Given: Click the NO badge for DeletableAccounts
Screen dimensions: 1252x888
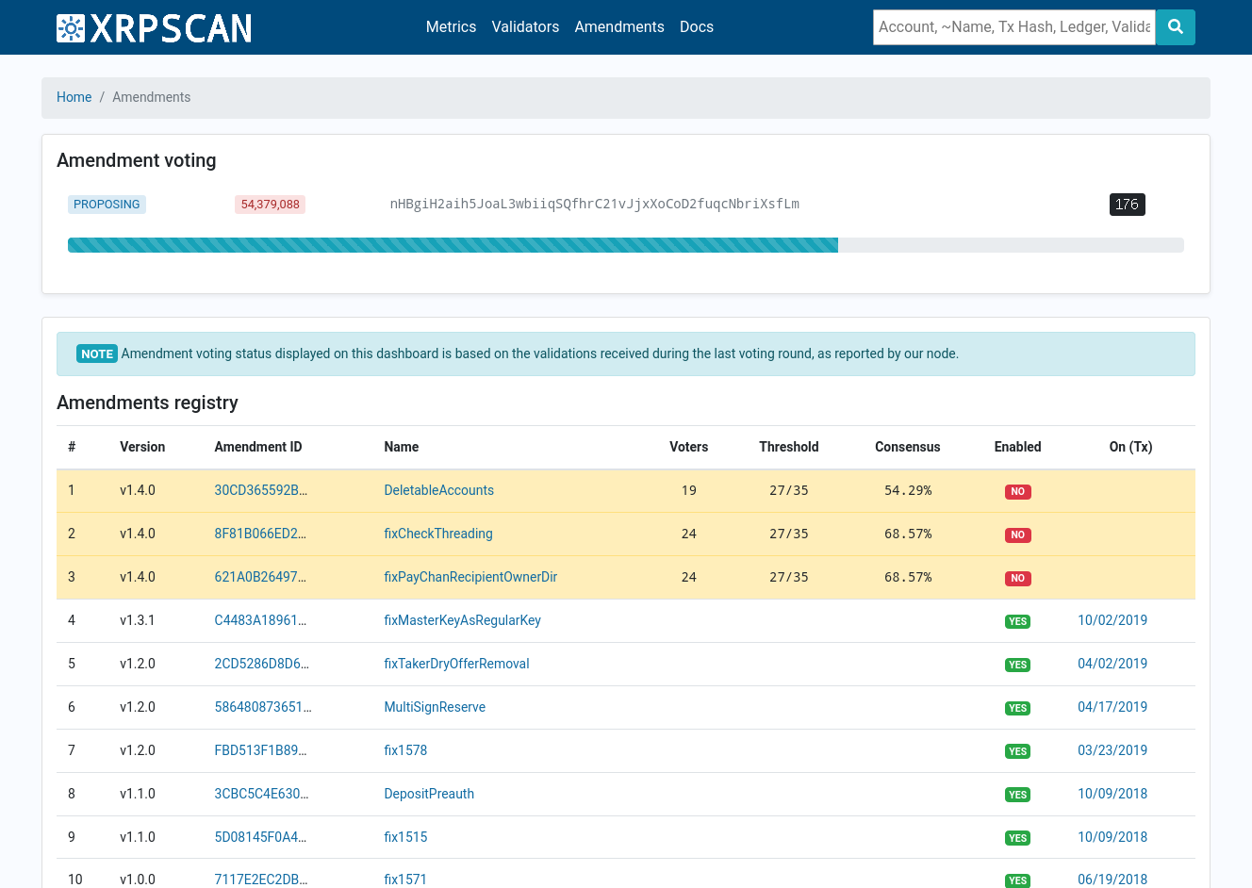Looking at the screenshot, I should [1017, 491].
